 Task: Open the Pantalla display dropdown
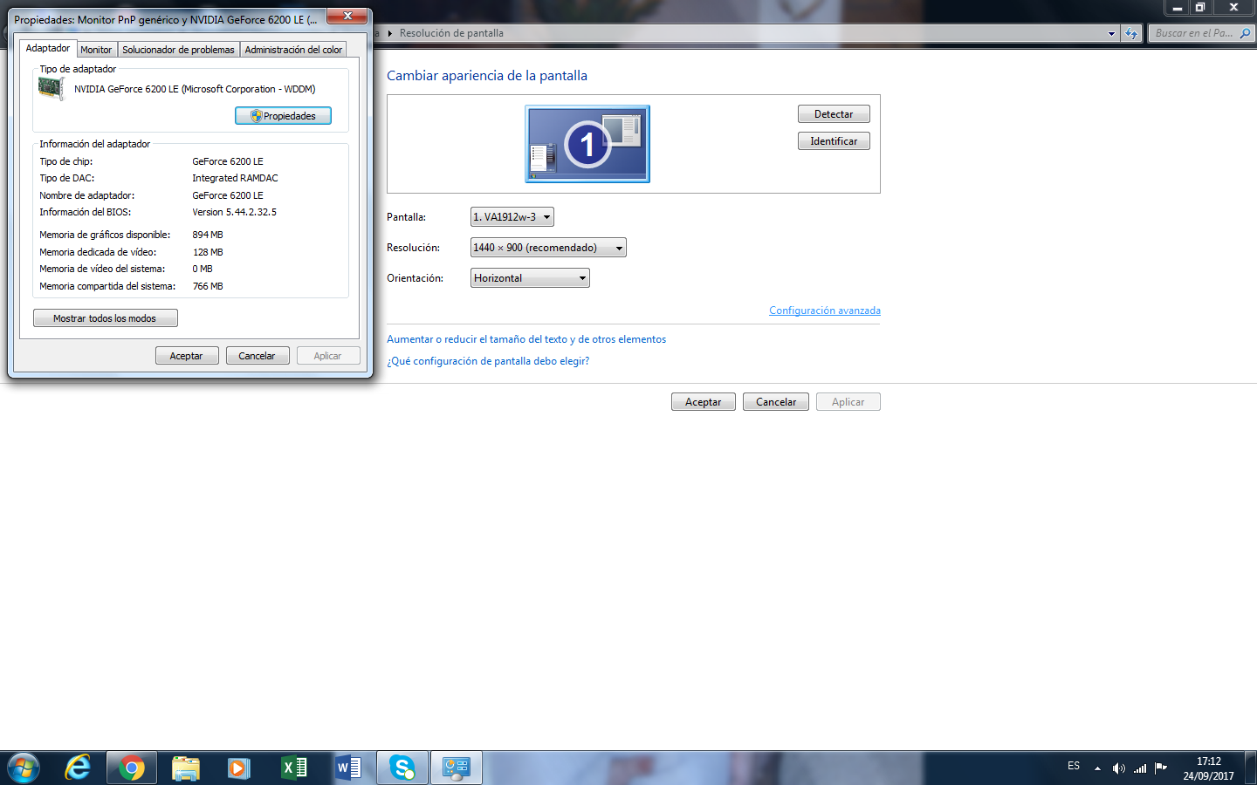pos(512,217)
